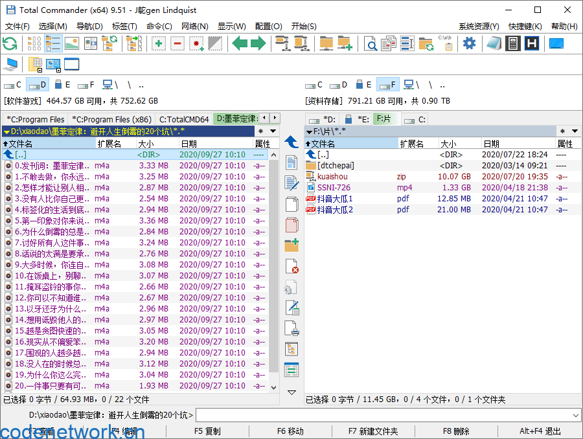
Task: Open right panel directory history dropdown arrow
Action: click(575, 131)
